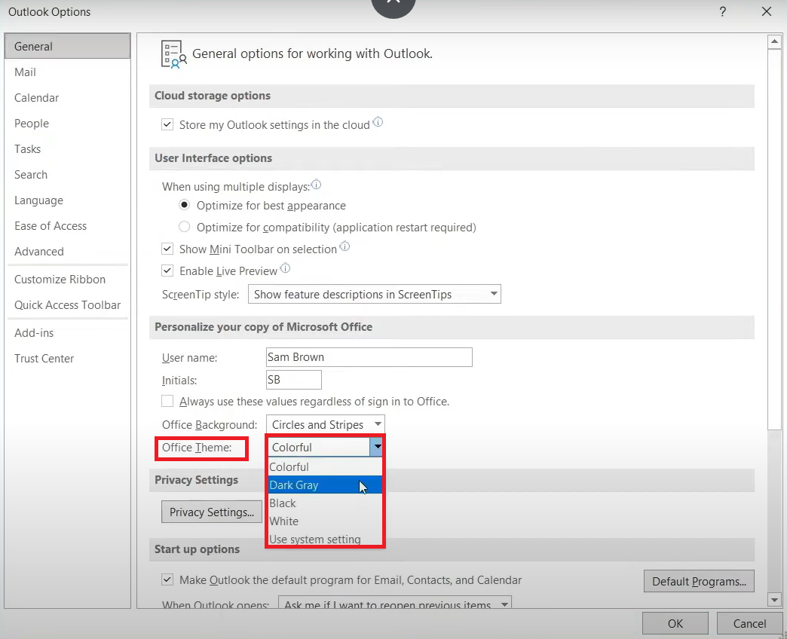787x639 pixels.
Task: Click the help question mark icon
Action: click(x=722, y=11)
